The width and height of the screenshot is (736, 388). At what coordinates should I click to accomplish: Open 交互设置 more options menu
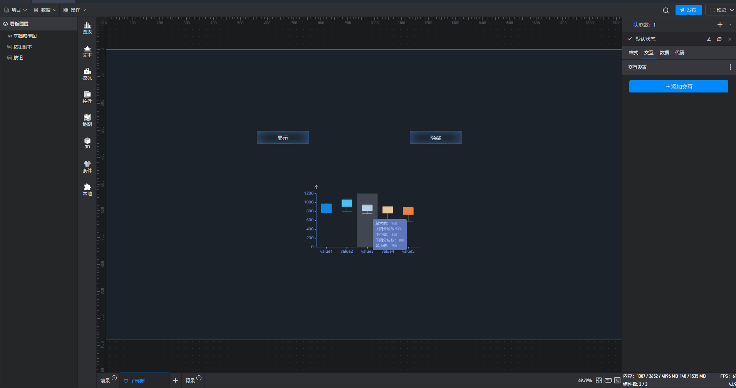pos(730,67)
